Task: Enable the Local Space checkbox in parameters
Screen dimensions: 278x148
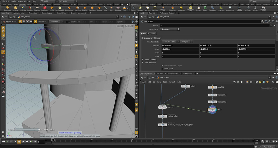Action: tap(163, 69)
